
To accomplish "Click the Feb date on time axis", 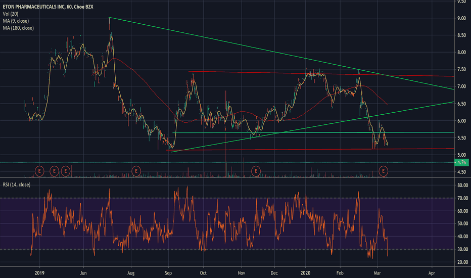I will click(x=340, y=273).
